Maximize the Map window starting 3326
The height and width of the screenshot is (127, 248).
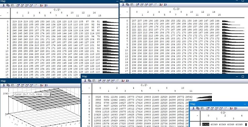coord(243,77)
